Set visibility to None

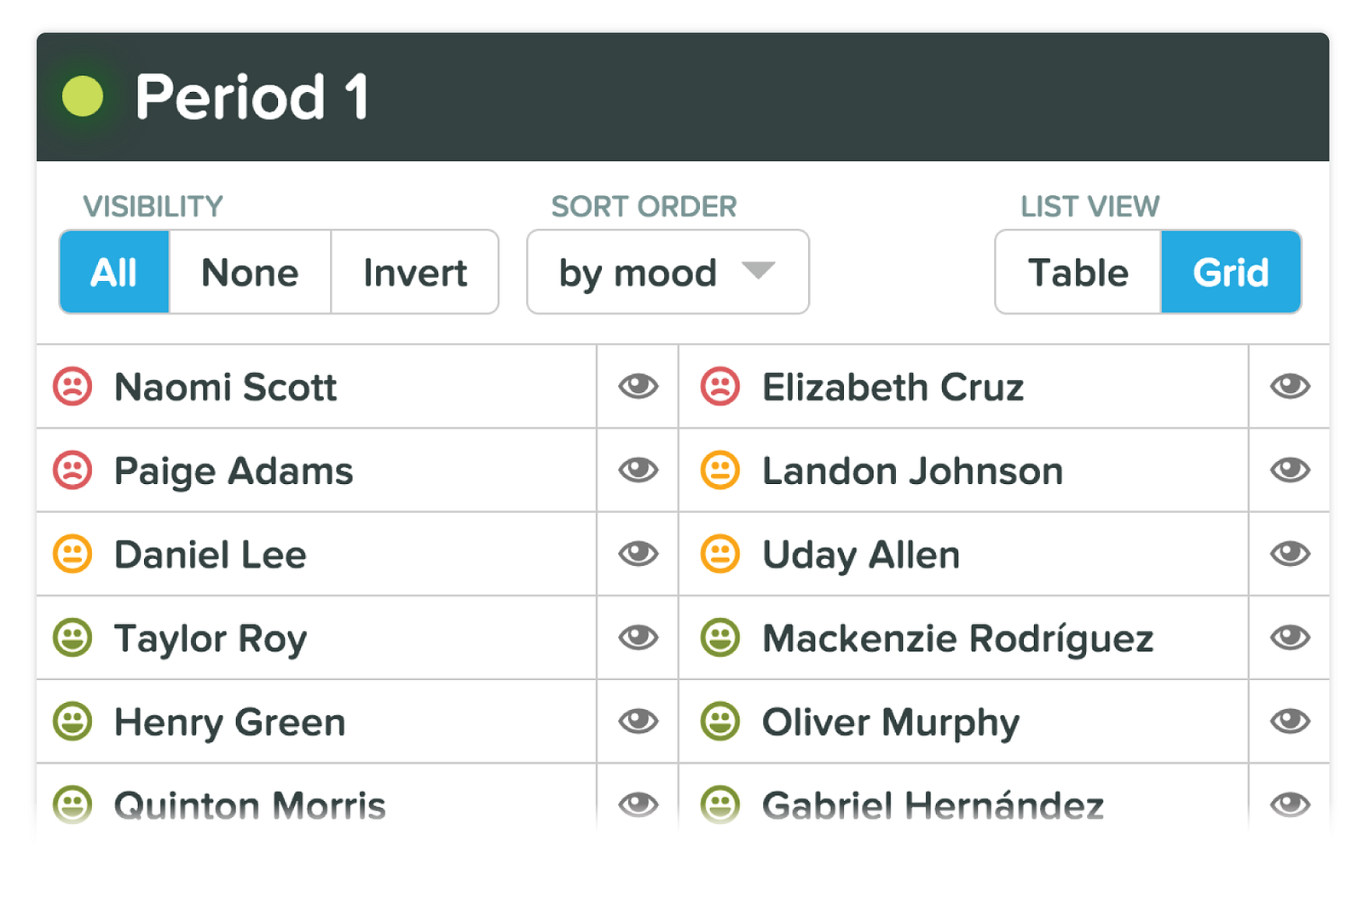click(x=250, y=273)
